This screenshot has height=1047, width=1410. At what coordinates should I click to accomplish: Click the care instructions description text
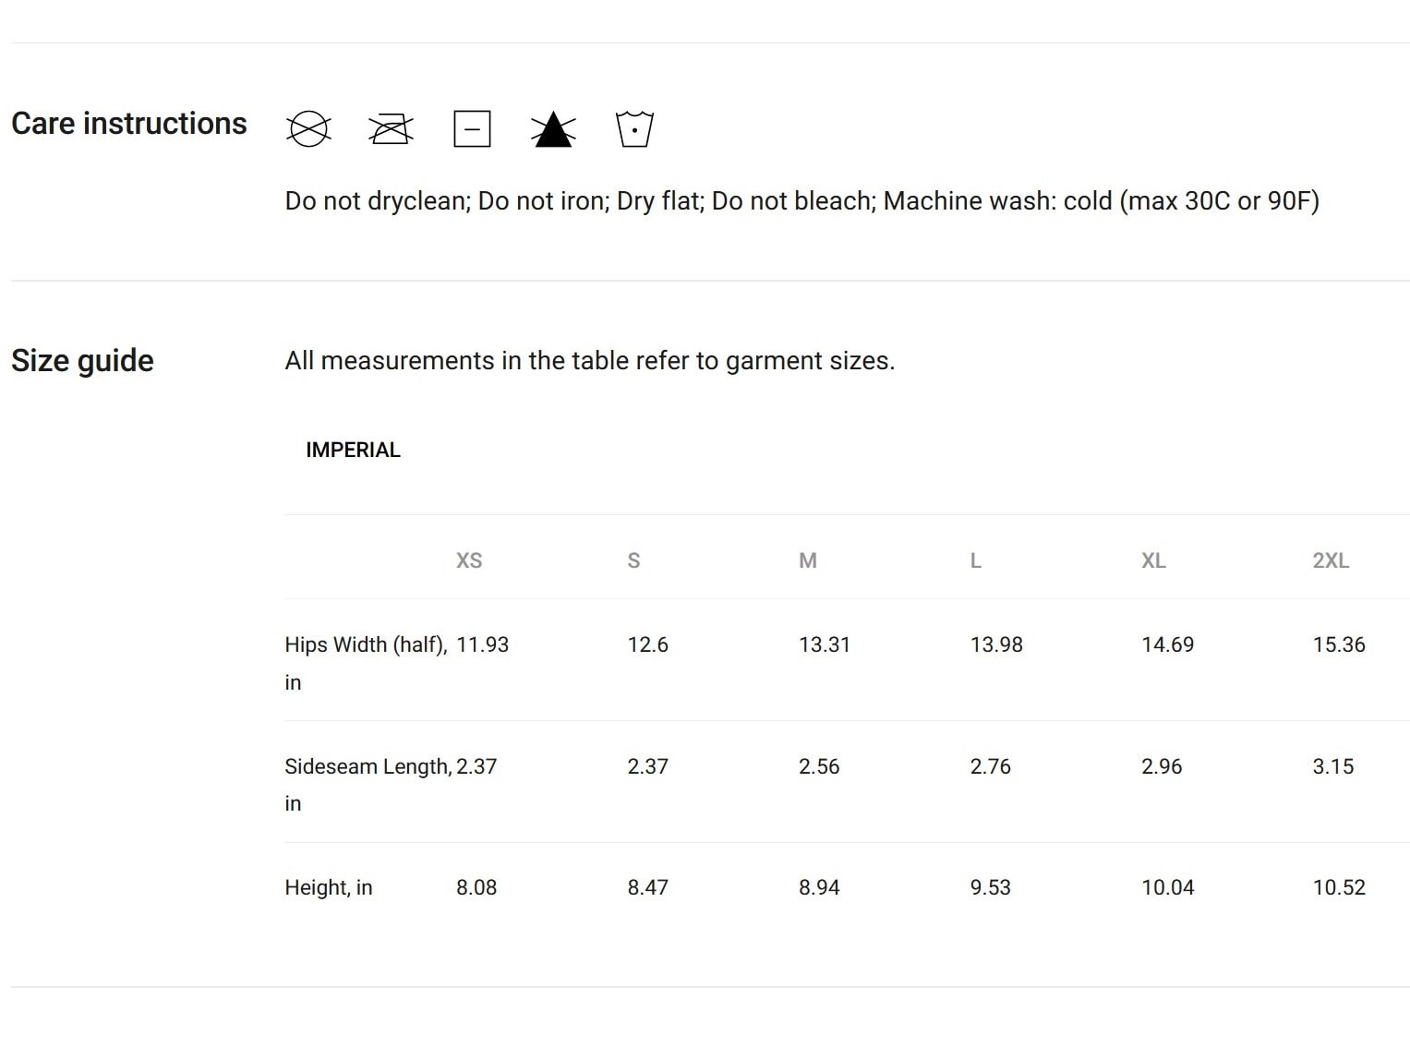pos(801,200)
